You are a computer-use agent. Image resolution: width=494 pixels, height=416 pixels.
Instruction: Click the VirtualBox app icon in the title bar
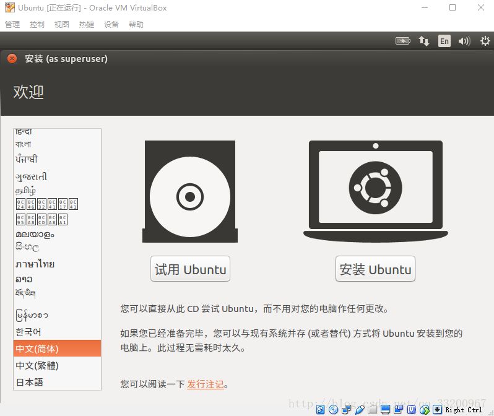(10, 7)
